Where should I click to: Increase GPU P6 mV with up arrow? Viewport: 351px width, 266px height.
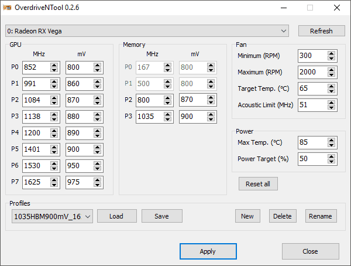tap(97, 163)
